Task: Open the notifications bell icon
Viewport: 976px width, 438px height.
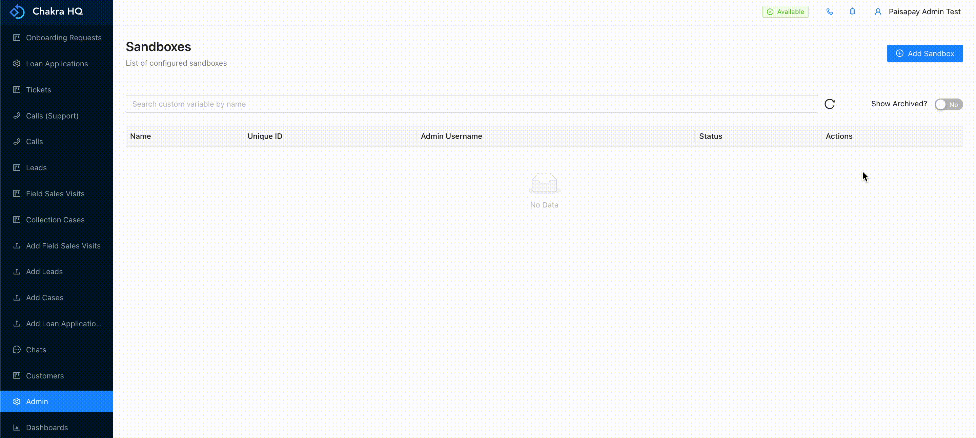Action: coord(852,12)
